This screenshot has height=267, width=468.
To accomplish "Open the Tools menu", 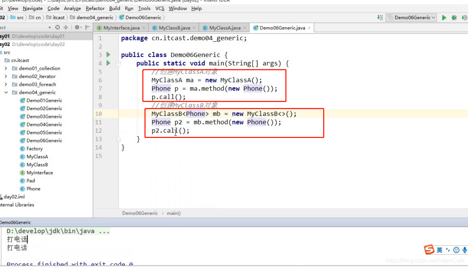I will (144, 8).
